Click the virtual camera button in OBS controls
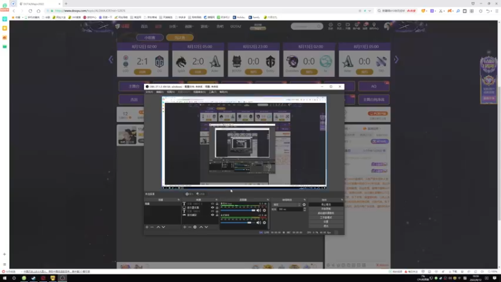501x282 pixels. click(326, 213)
